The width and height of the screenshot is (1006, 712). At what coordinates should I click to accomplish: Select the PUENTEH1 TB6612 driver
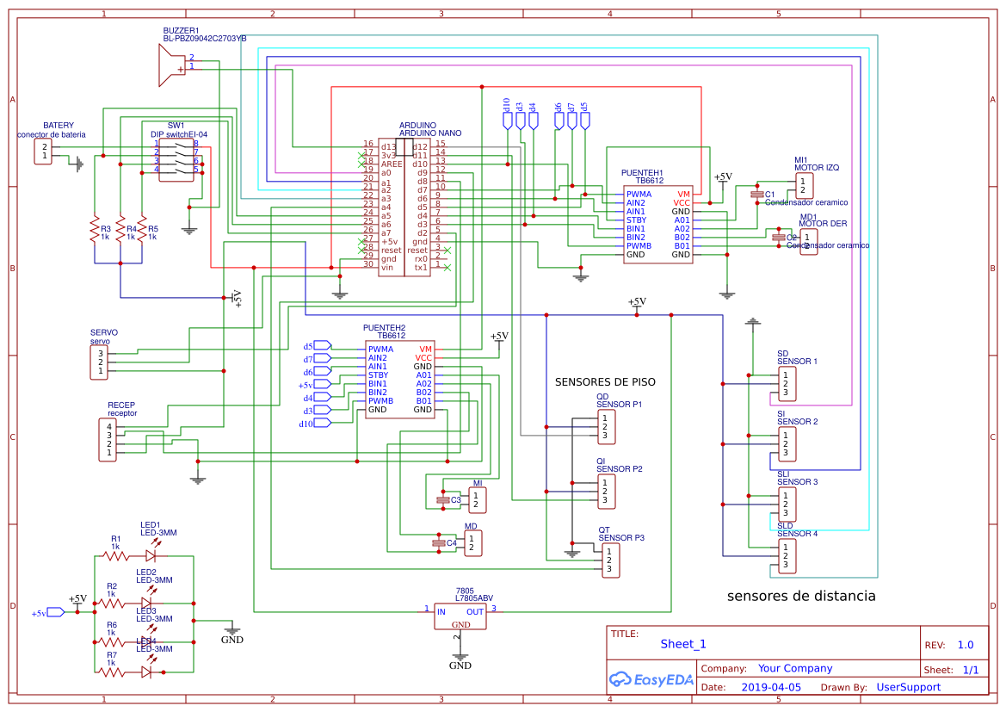pos(657,226)
